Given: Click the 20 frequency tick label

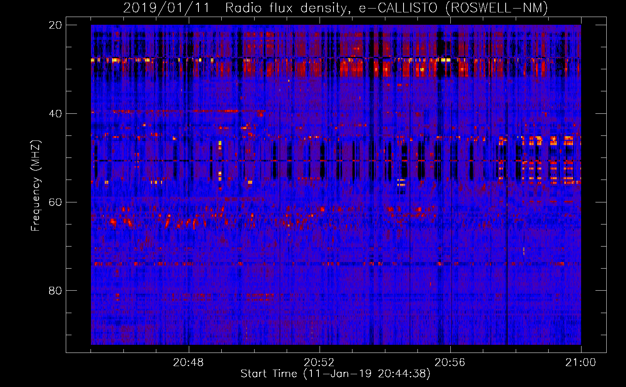Looking at the screenshot, I should 55,25.
